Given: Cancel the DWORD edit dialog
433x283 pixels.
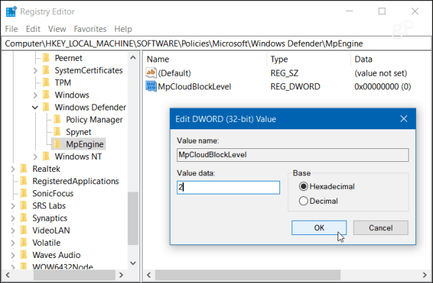Looking at the screenshot, I should coord(380,227).
